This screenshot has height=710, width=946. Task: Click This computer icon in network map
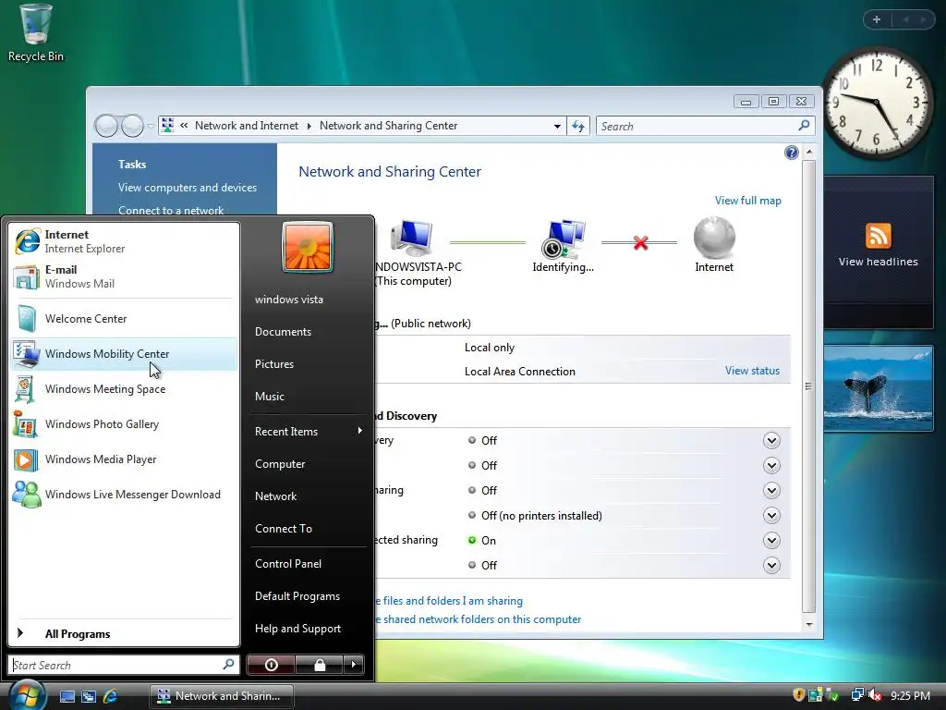[411, 239]
